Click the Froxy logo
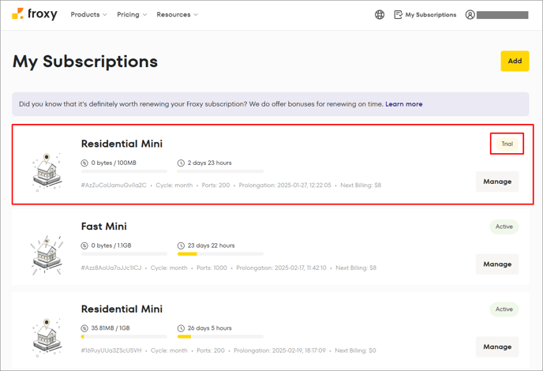 pyautogui.click(x=35, y=14)
